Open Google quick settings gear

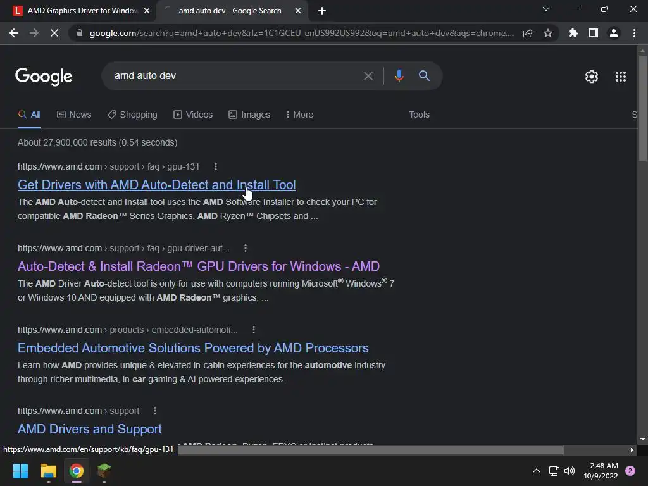click(592, 77)
